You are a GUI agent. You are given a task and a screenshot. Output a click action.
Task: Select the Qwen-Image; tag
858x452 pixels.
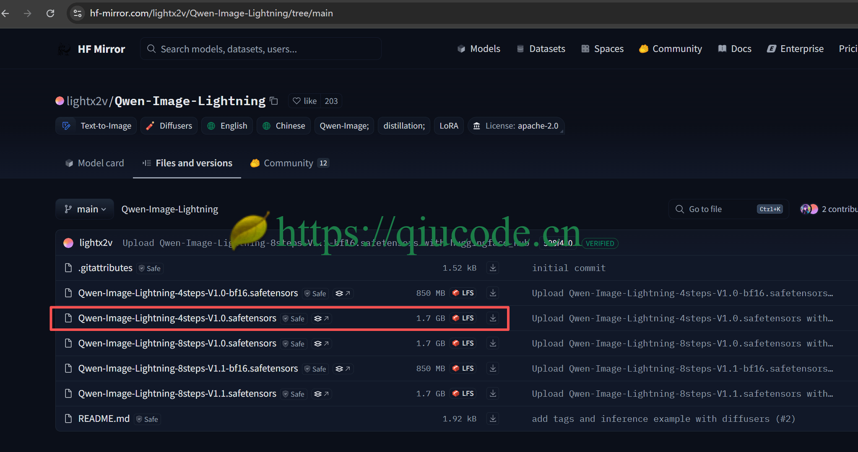pos(344,126)
